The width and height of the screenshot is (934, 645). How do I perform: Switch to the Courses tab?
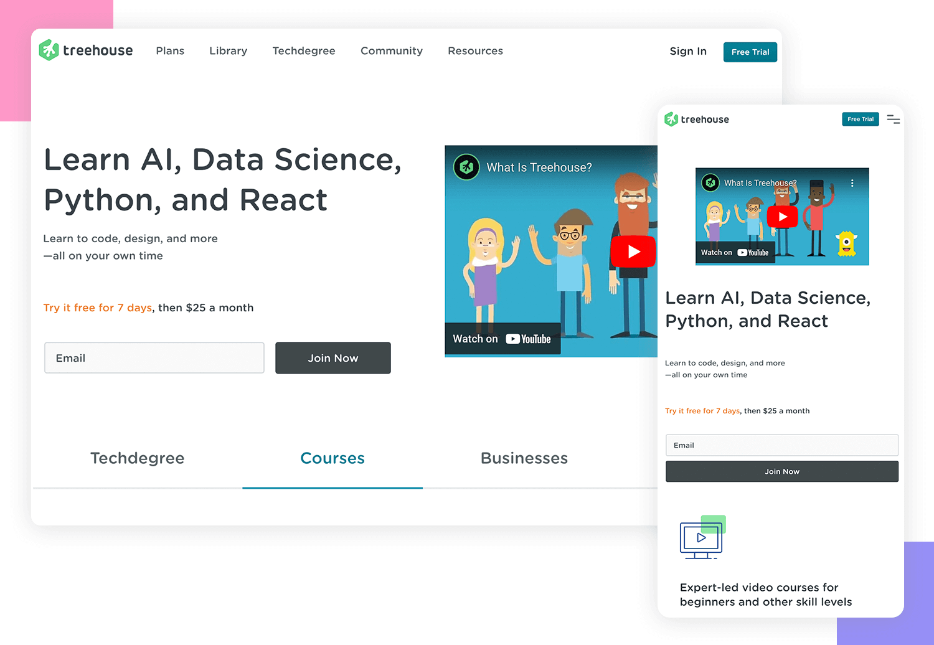333,458
